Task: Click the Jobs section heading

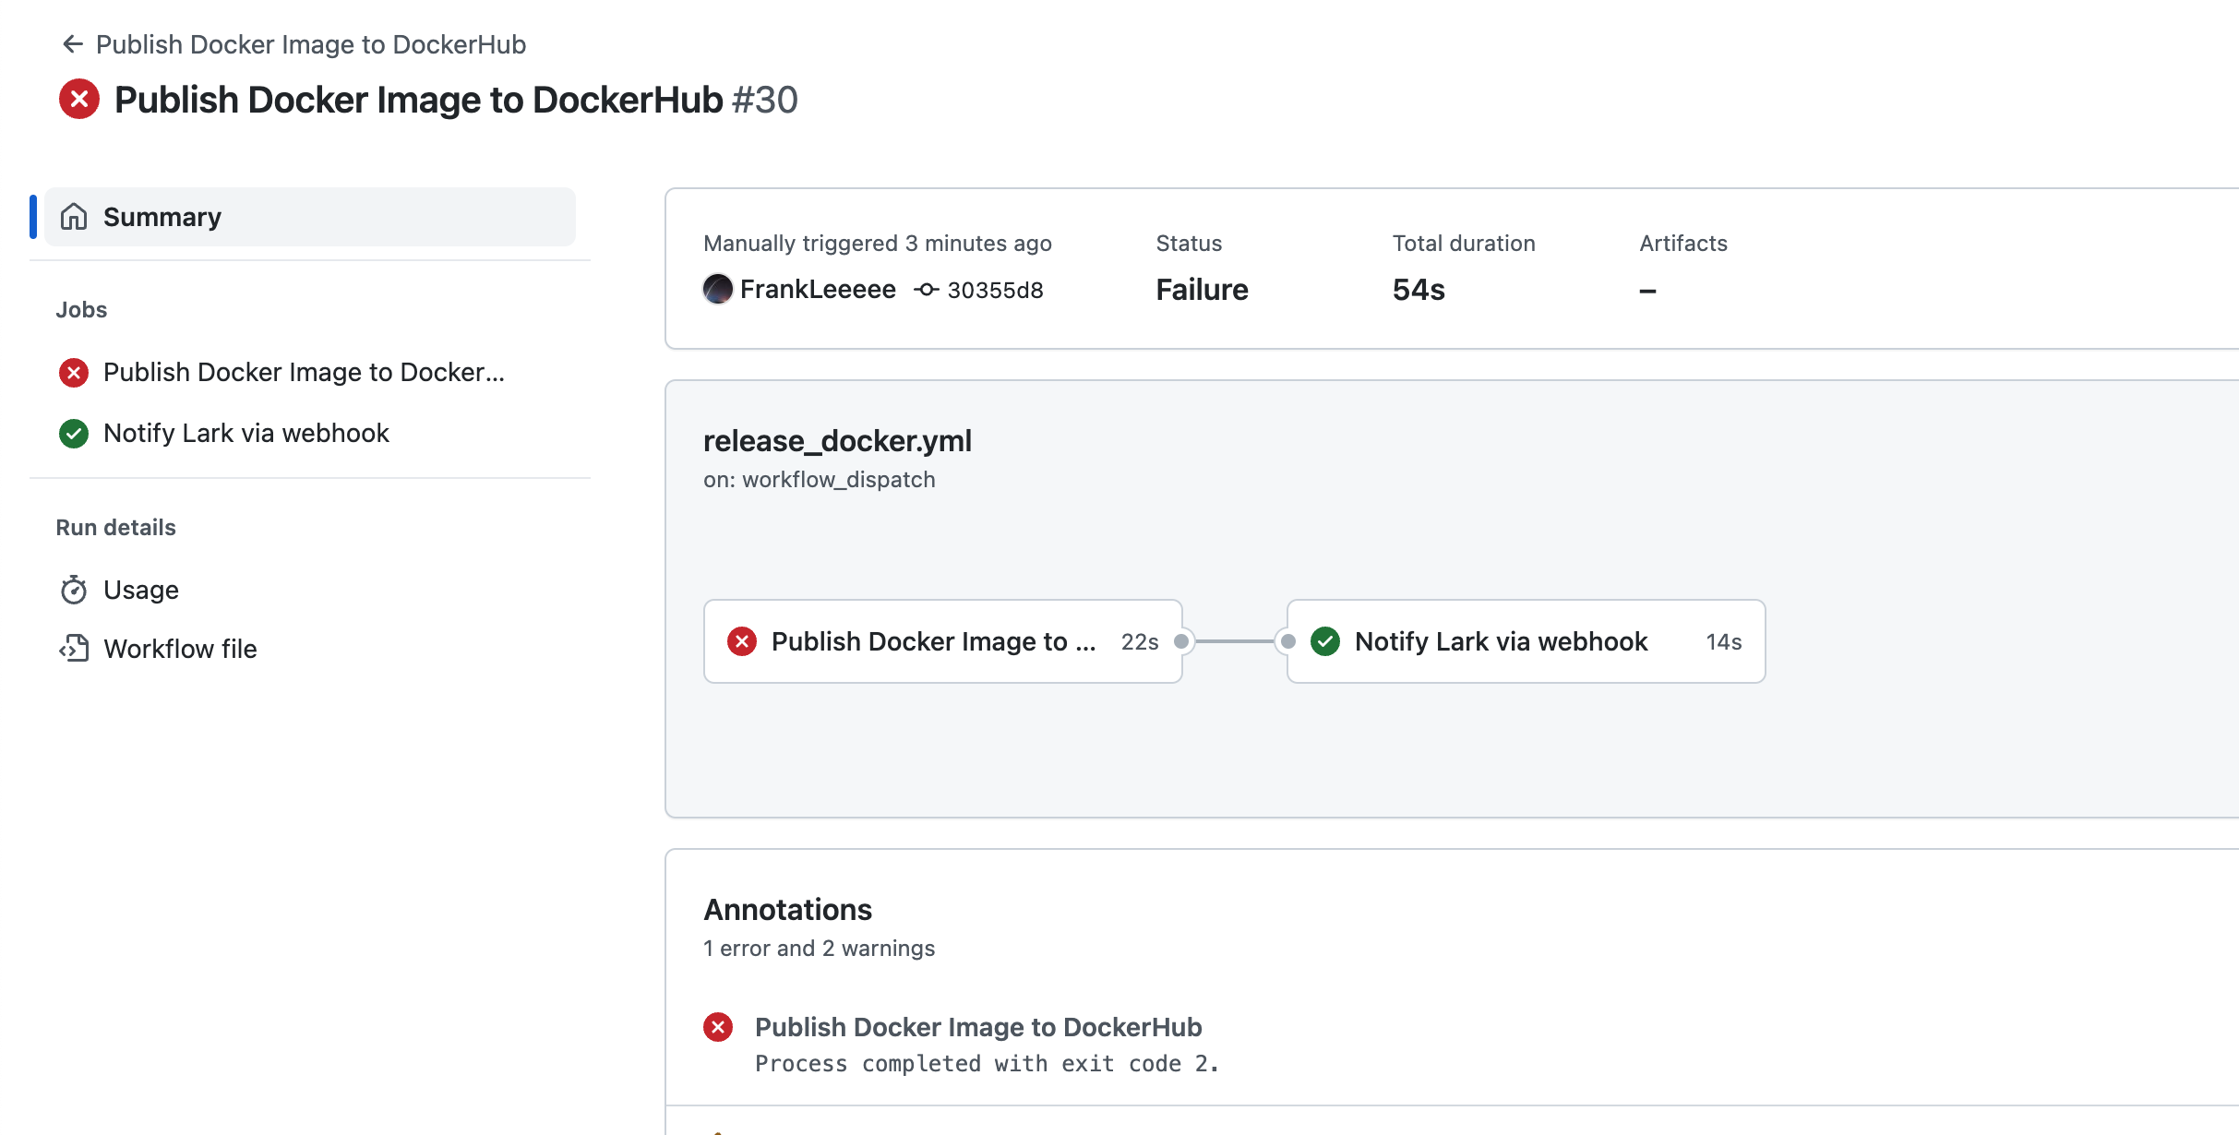Action: point(81,310)
